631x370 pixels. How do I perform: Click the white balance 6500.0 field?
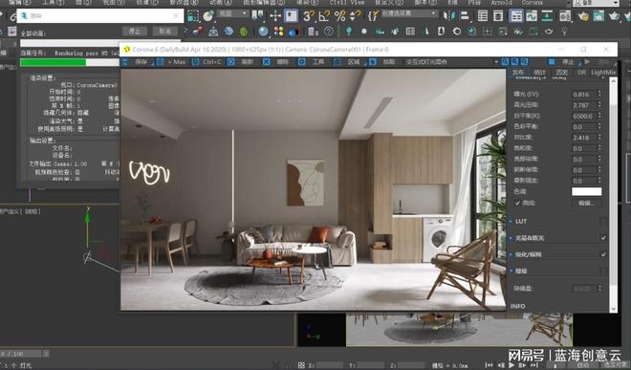(x=584, y=116)
